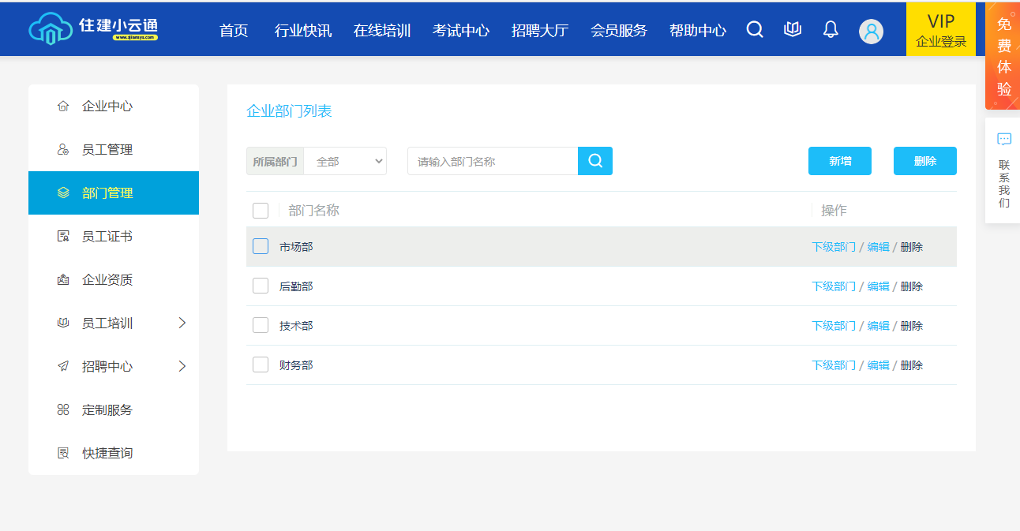Open notifications bell icon
Screen dimensions: 1020x531
[x=831, y=30]
